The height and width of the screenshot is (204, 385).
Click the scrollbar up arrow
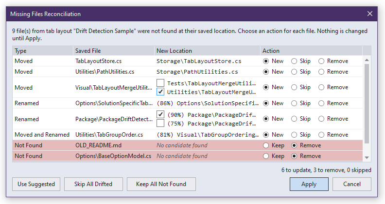point(367,60)
